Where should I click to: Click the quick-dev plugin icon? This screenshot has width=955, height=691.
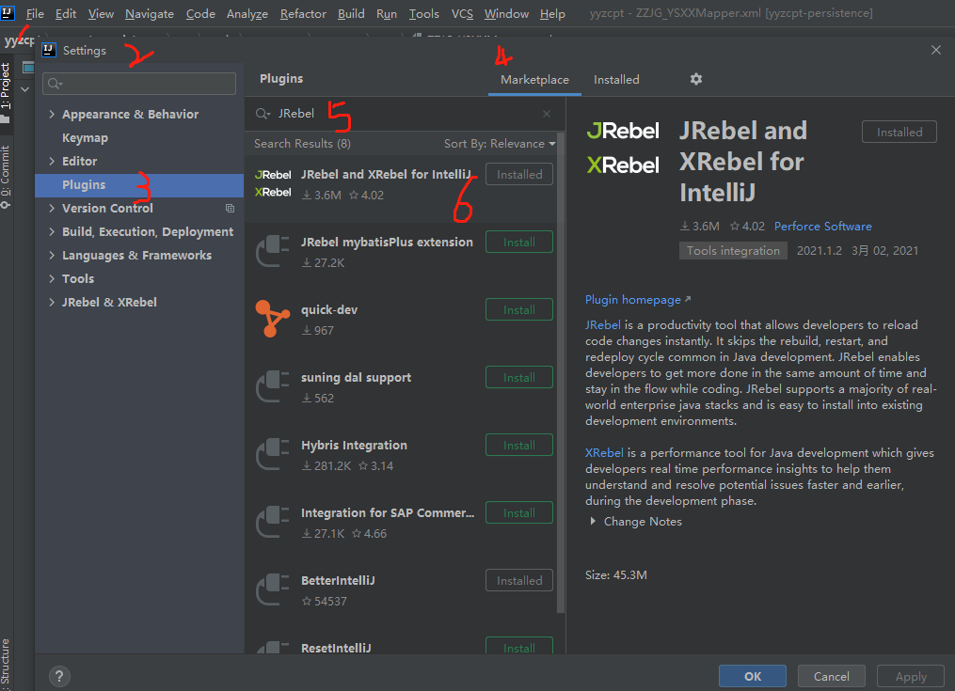pyautogui.click(x=272, y=318)
